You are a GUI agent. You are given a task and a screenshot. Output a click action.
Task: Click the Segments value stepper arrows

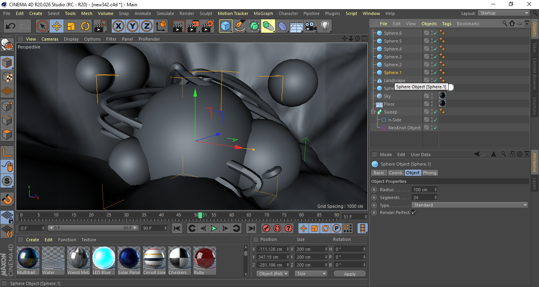coord(436,198)
